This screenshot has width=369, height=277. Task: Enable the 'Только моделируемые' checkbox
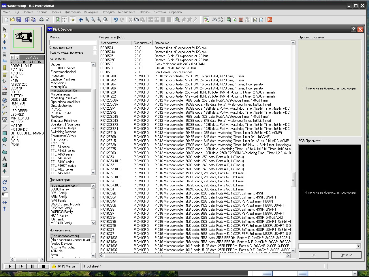(x=95, y=53)
